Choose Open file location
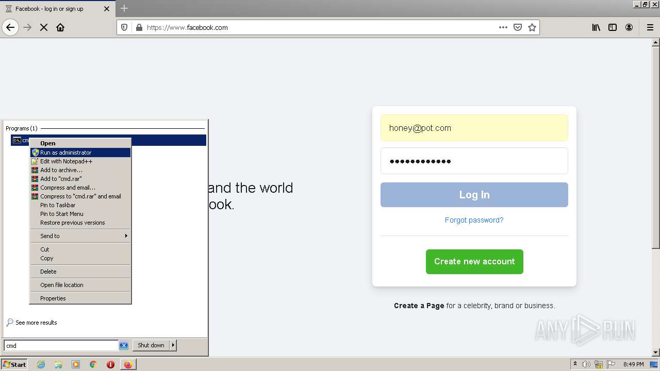 80,285
